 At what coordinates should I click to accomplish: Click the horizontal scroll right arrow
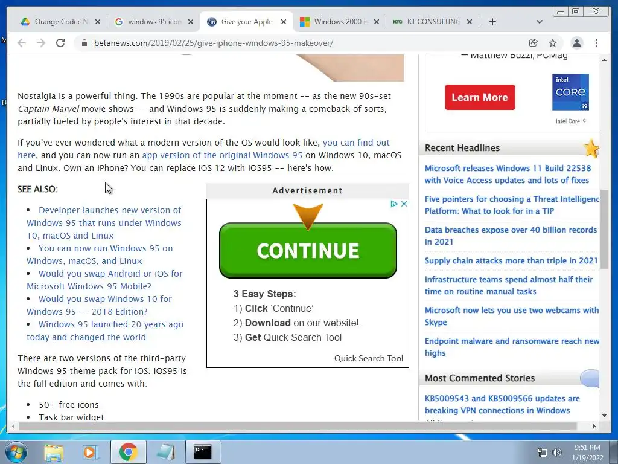coord(594,426)
